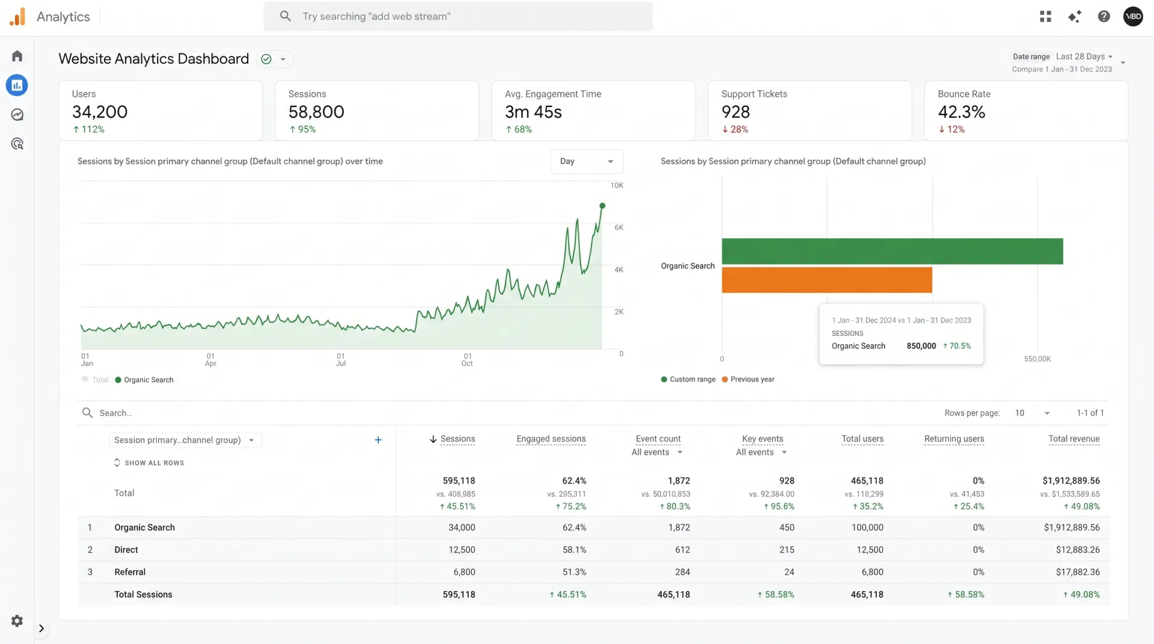The image size is (1154, 644).
Task: Click the table search magnifier icon
Action: coord(87,413)
